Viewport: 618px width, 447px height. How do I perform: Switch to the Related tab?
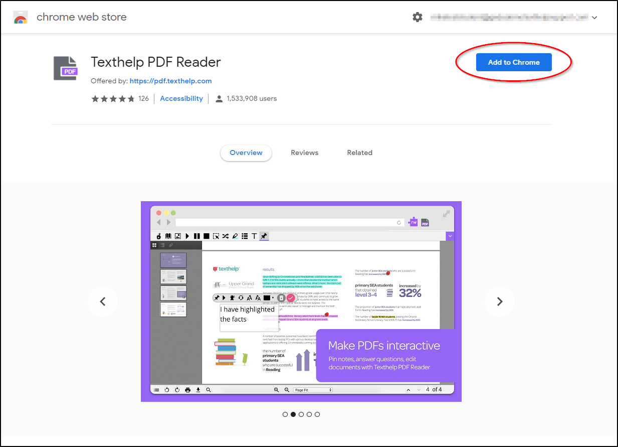(x=360, y=153)
